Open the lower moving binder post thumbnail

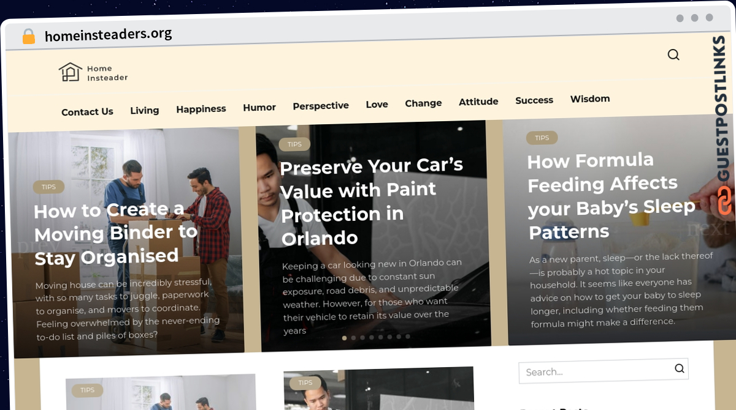[x=161, y=392]
